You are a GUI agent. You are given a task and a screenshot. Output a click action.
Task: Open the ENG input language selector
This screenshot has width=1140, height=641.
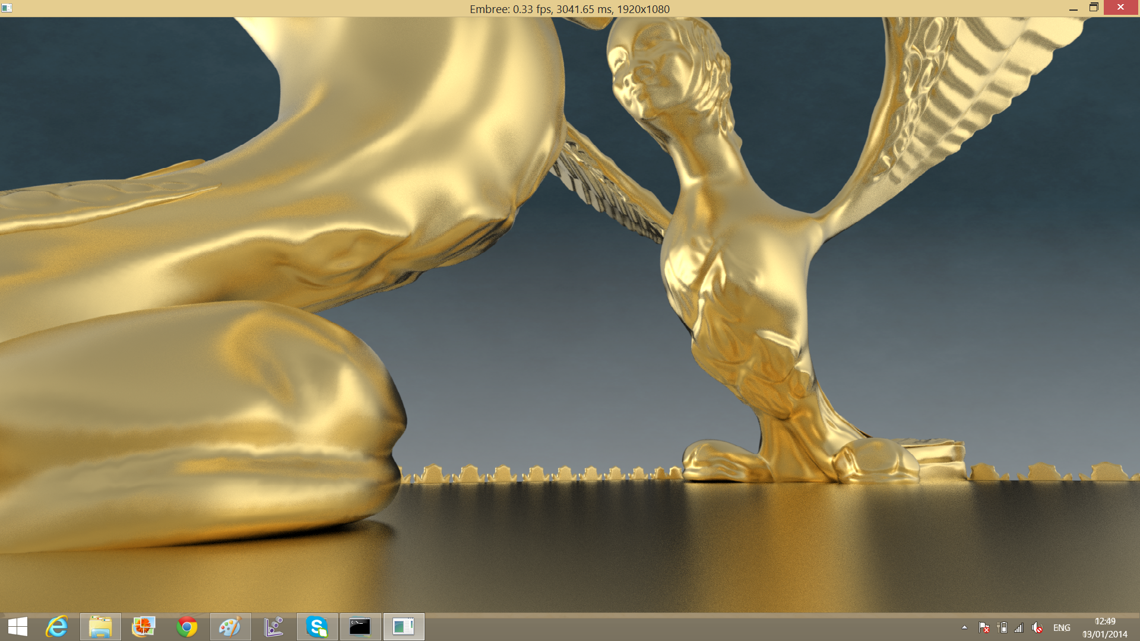[x=1062, y=627]
